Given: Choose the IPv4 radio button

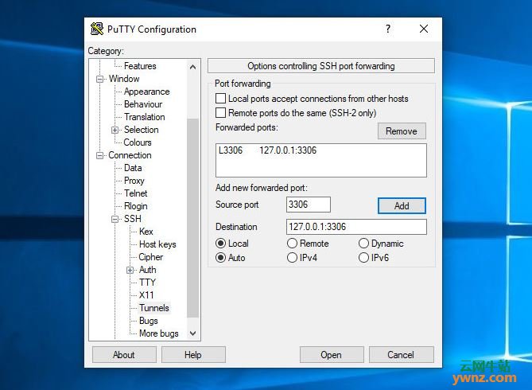Looking at the screenshot, I should pos(292,258).
